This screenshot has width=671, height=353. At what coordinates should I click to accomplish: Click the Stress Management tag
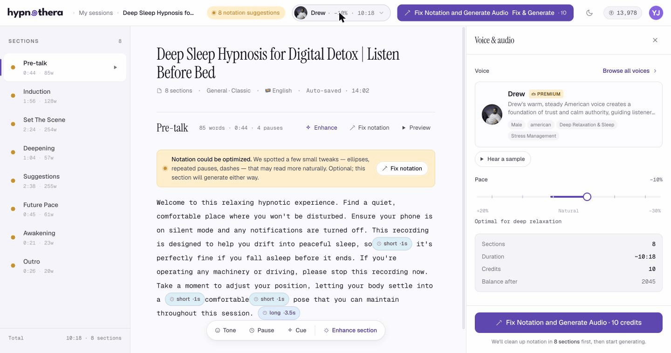coord(534,136)
